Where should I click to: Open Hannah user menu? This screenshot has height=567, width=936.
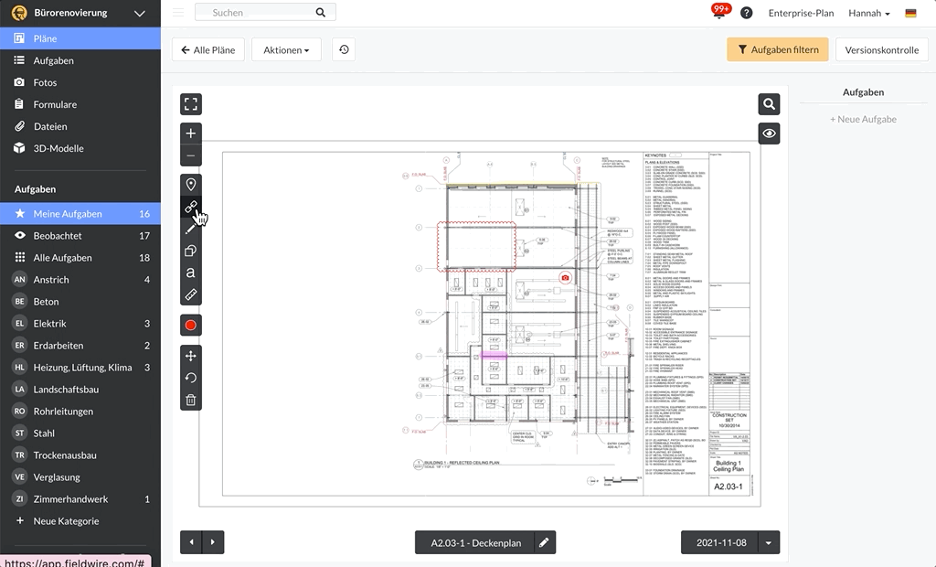click(x=869, y=13)
